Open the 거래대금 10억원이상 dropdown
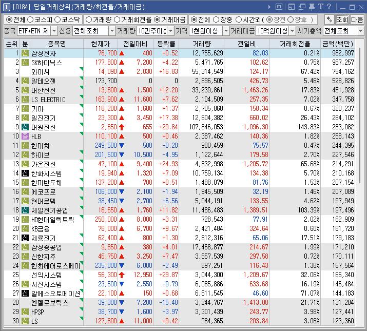Screen dimensions: 367x331 tap(293, 31)
